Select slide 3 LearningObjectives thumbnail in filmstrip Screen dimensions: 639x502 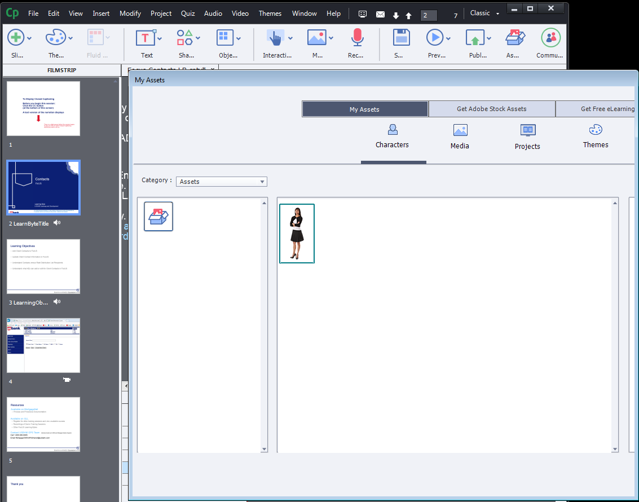pos(43,266)
